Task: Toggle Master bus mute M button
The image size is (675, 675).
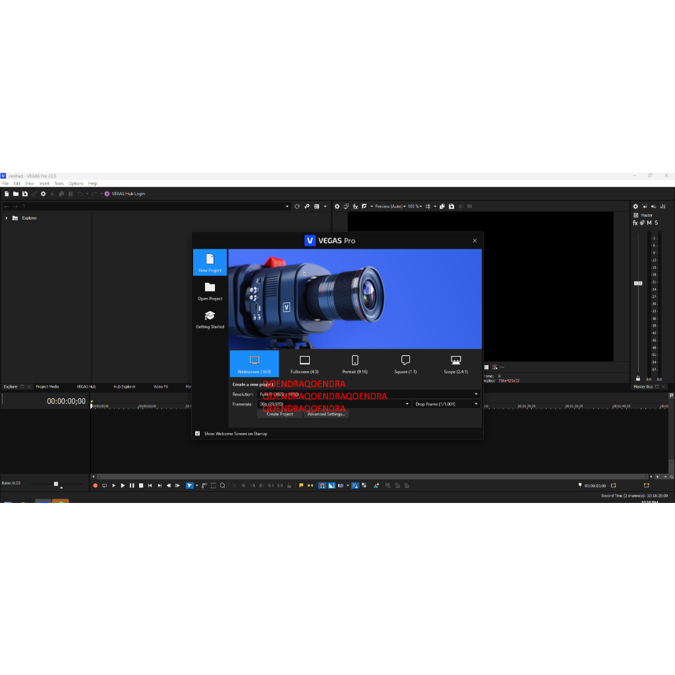Action: pos(649,223)
